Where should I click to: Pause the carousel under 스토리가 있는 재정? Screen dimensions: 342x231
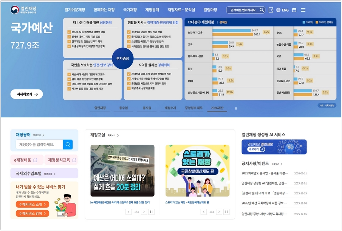click(x=226, y=212)
